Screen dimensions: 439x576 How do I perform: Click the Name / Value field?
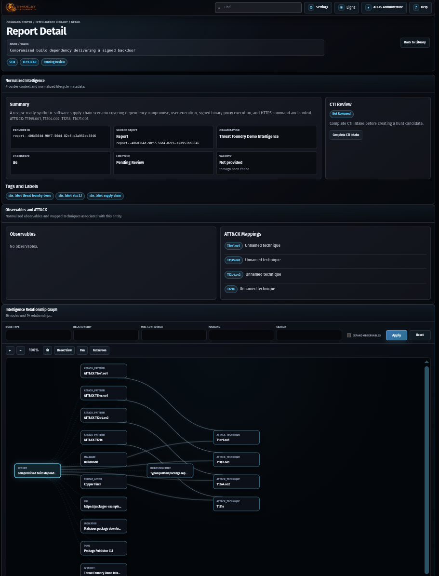point(165,48)
